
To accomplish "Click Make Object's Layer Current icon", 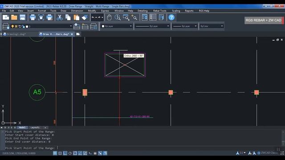I will 77,26.
